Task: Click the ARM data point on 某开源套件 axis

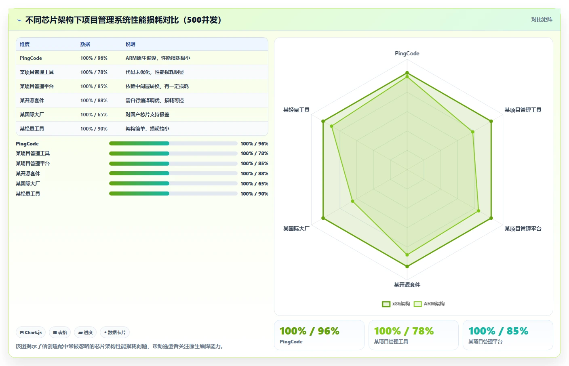Action: 407,255
